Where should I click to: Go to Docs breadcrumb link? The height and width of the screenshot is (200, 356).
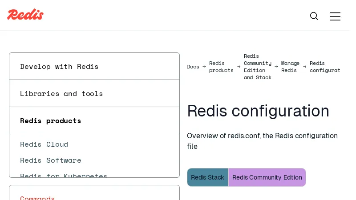[x=193, y=67]
